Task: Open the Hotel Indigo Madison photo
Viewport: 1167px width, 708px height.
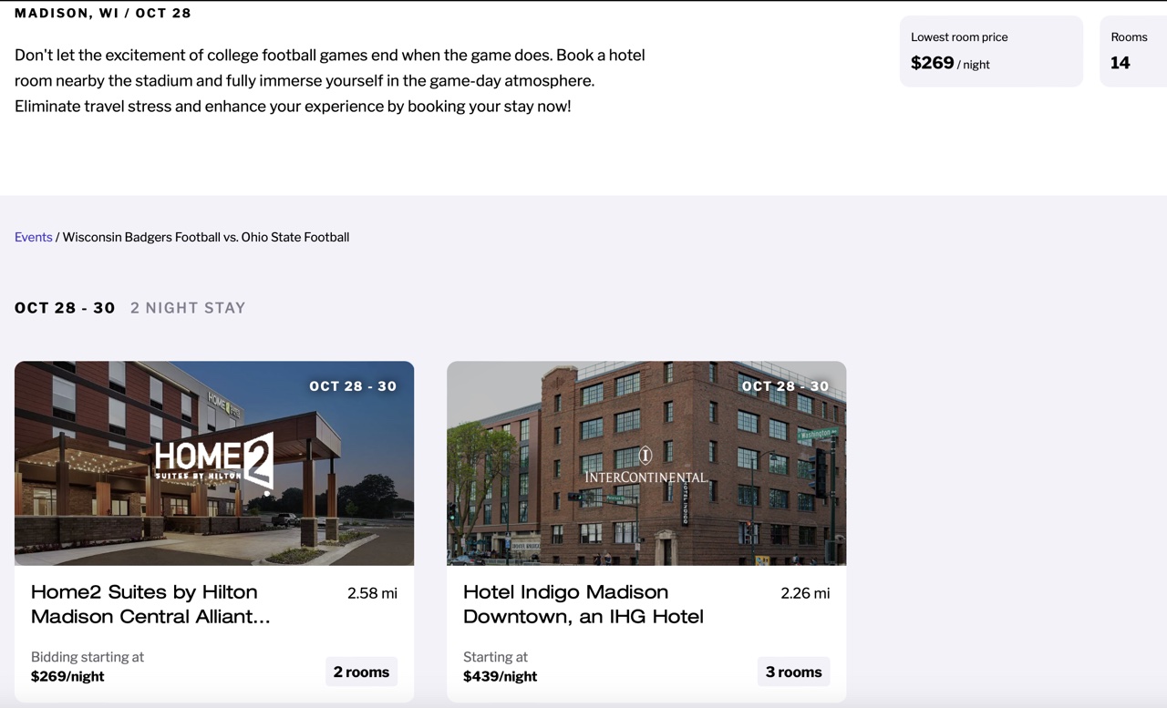Action: [x=646, y=463]
